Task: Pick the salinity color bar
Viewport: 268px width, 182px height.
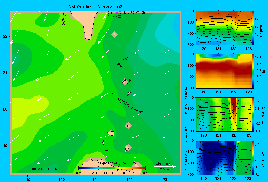Action: click(x=253, y=71)
